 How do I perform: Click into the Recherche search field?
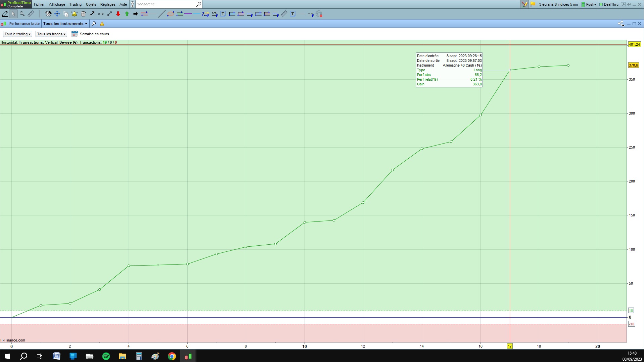point(166,4)
